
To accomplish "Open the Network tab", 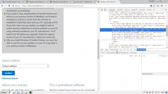I will click(x=134, y=10).
